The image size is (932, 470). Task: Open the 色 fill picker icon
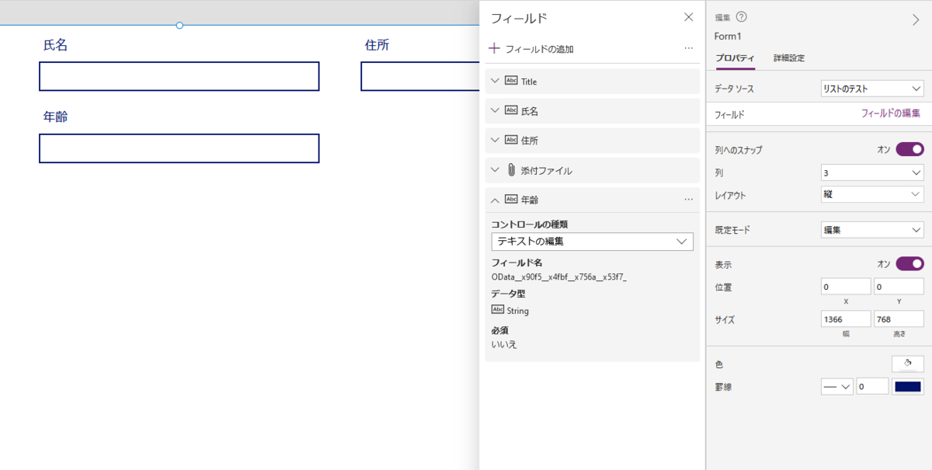(908, 363)
